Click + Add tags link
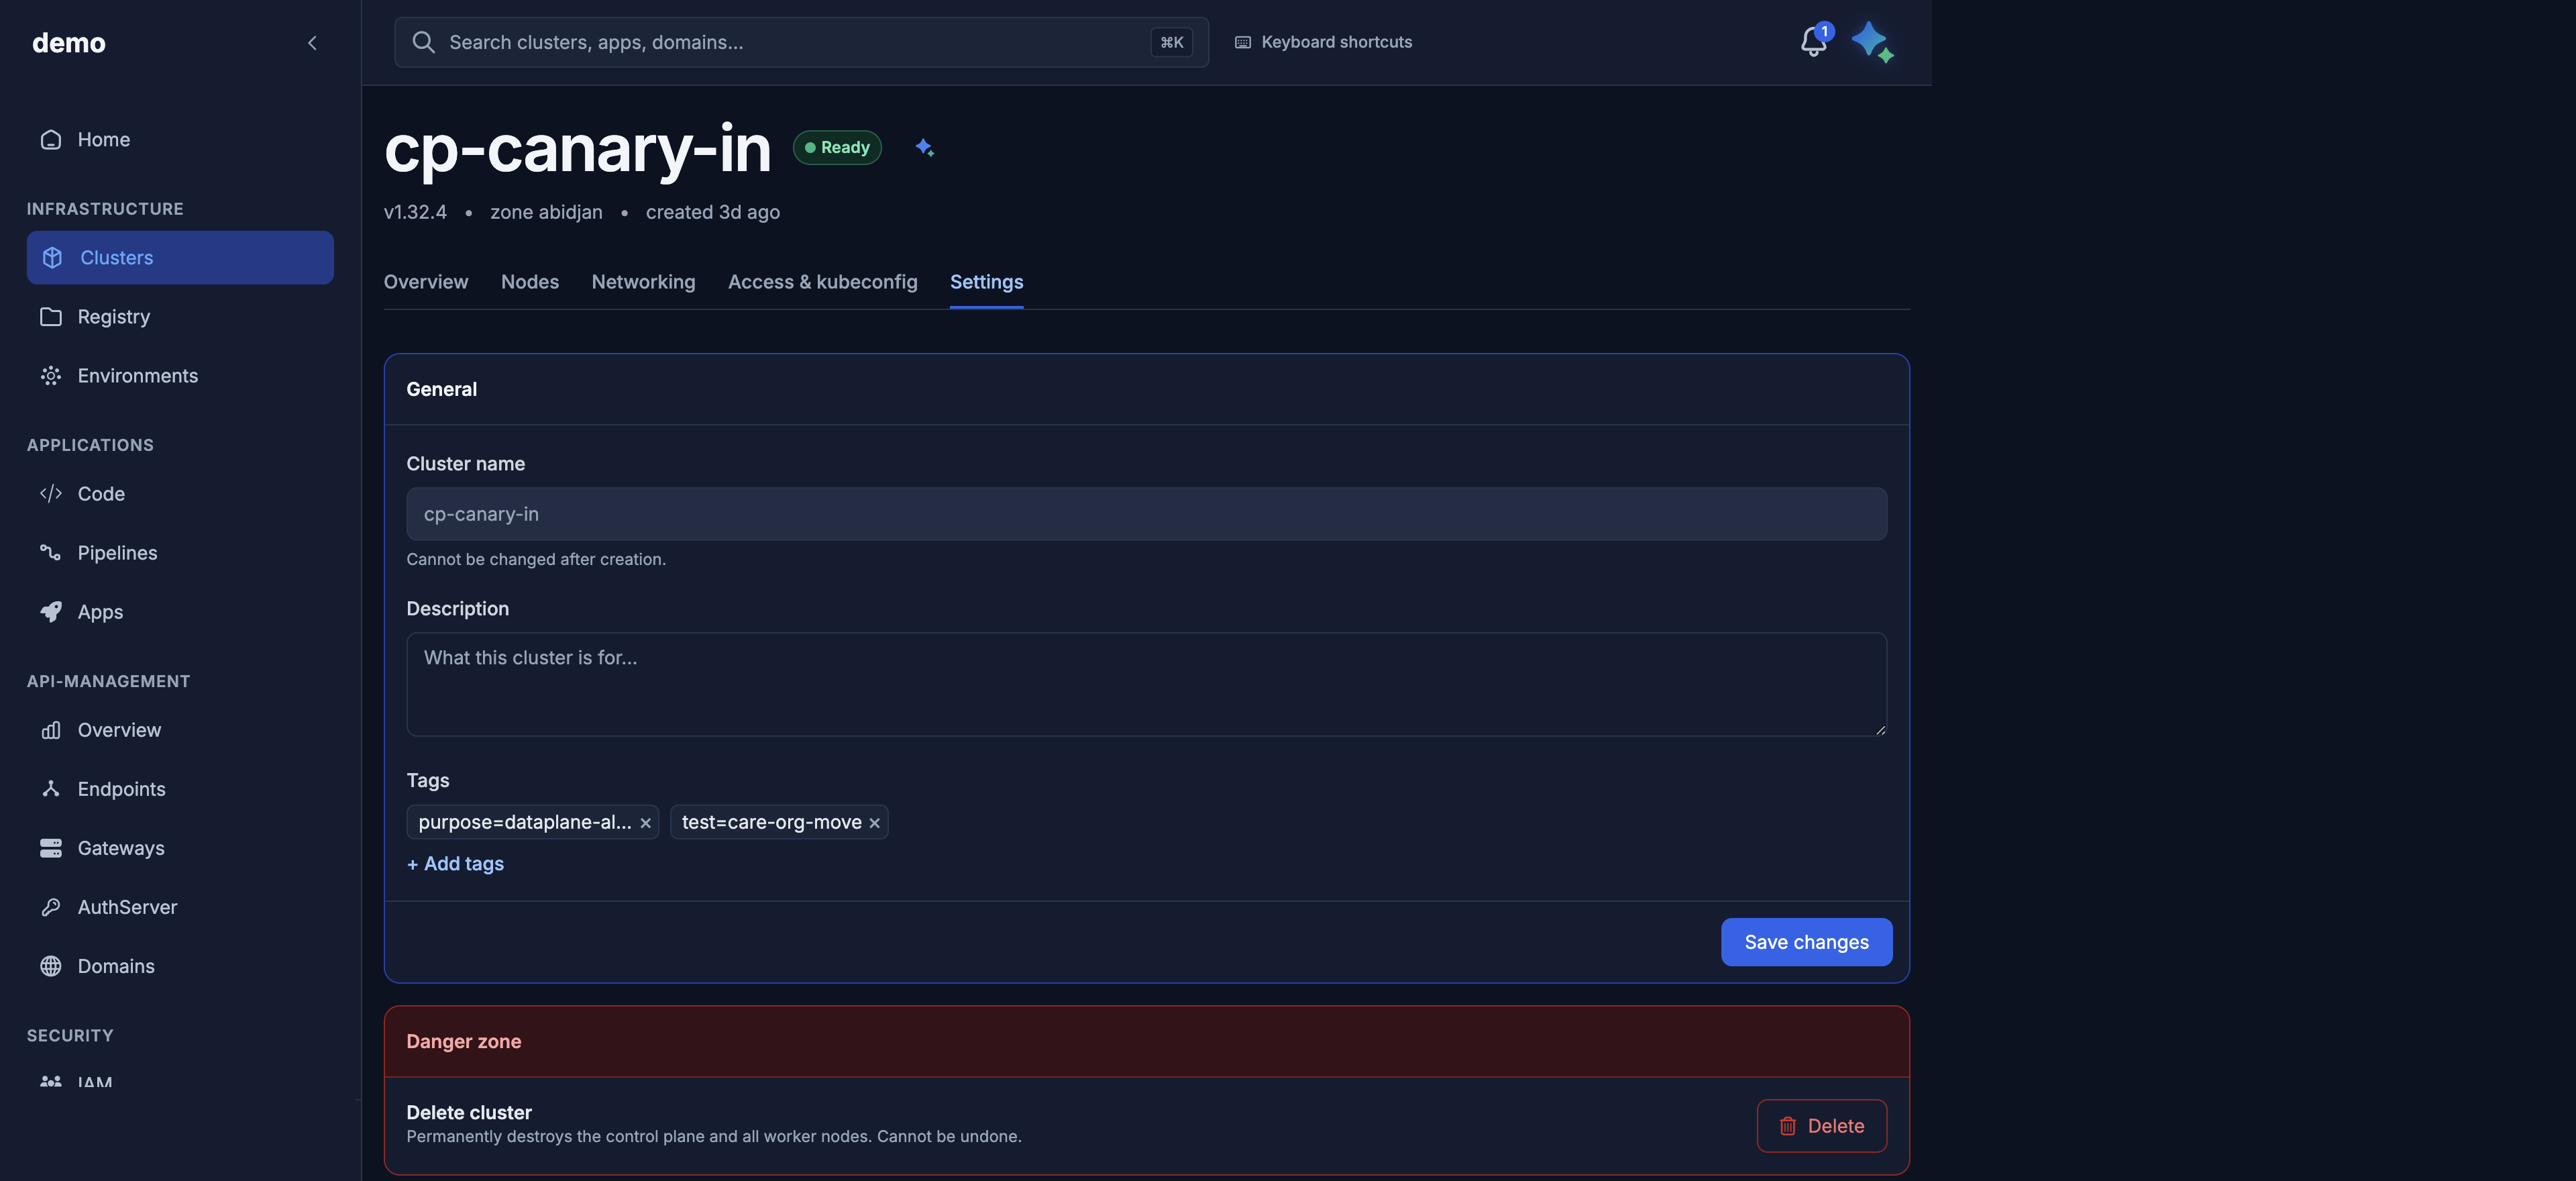This screenshot has height=1181, width=2576. (455, 864)
